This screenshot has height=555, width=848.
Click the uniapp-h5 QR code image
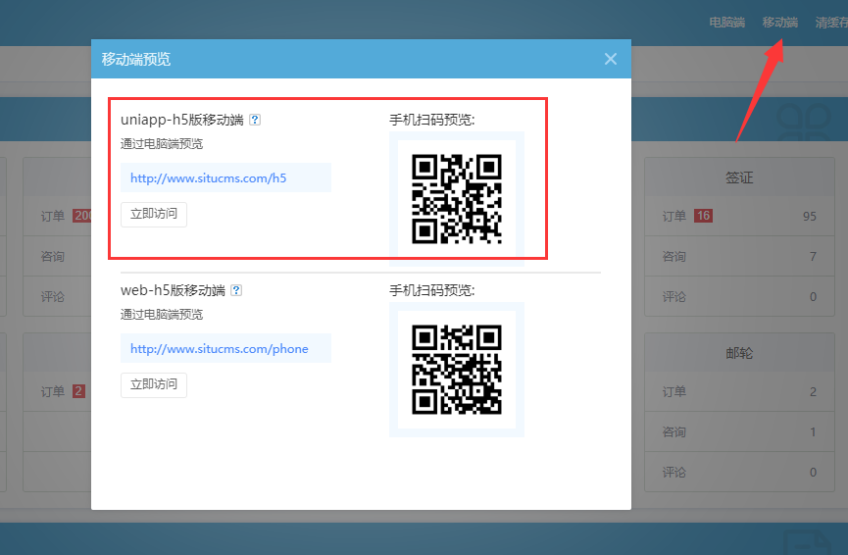pos(457,199)
